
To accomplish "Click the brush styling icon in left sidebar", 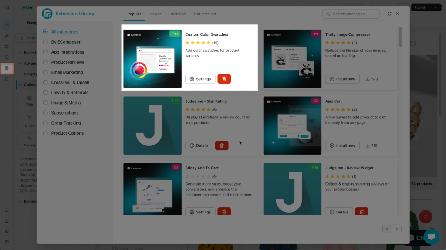I will (x=7, y=36).
